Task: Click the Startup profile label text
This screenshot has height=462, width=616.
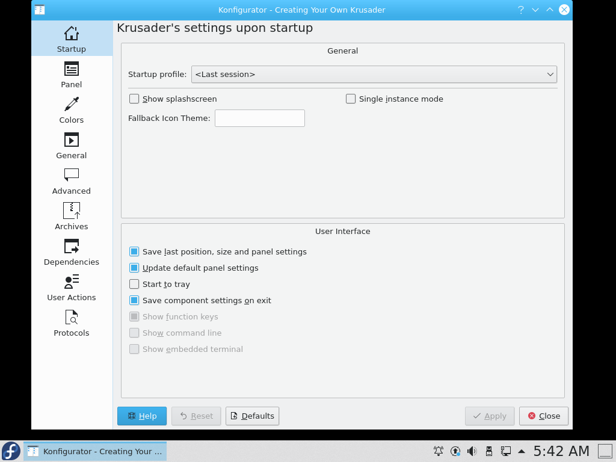Action: [158, 74]
